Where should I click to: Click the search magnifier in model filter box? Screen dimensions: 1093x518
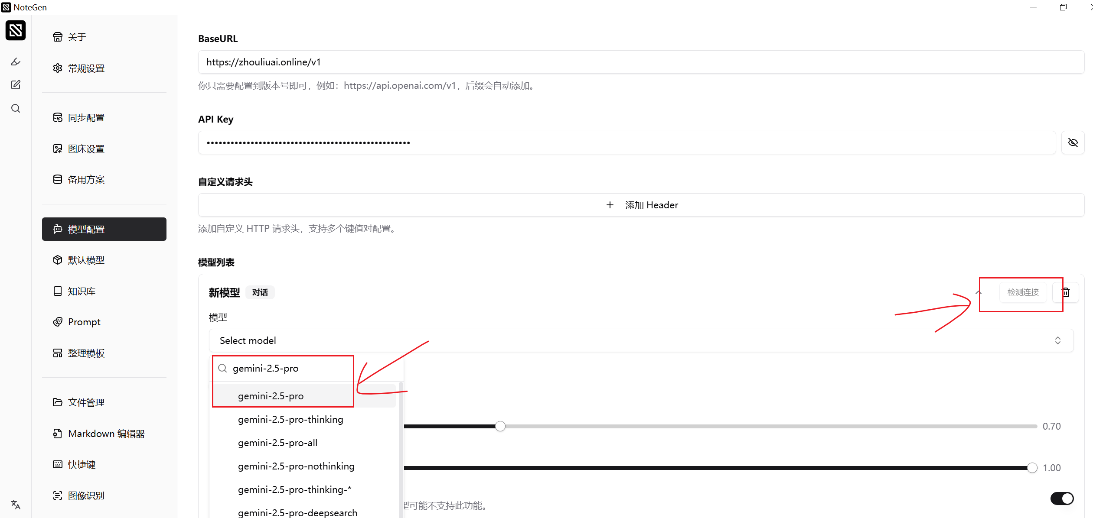pos(222,368)
